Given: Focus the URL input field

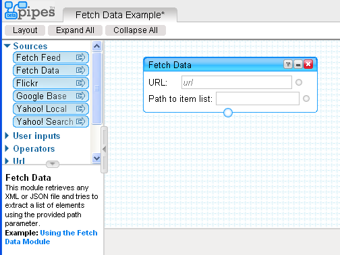Looking at the screenshot, I should coord(237,82).
